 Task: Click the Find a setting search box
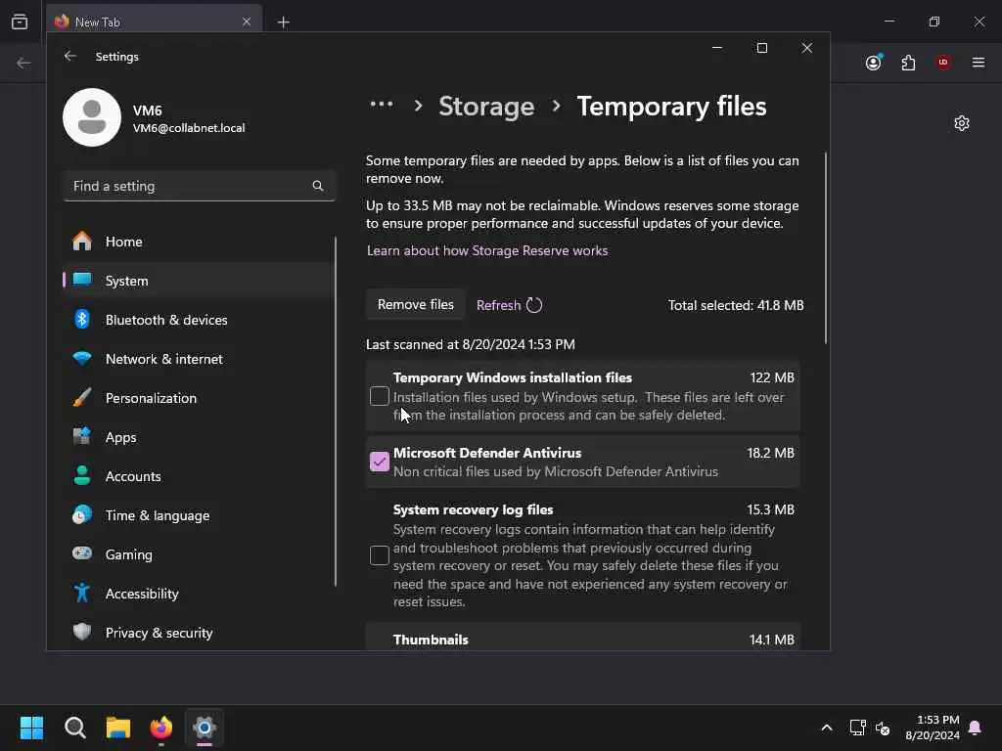point(199,186)
